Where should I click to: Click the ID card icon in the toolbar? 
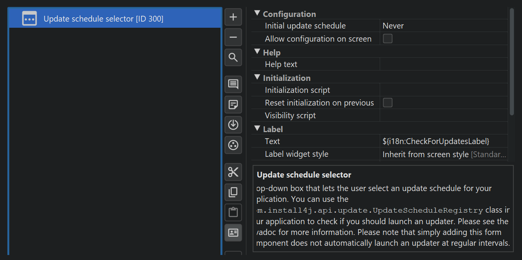pyautogui.click(x=233, y=233)
